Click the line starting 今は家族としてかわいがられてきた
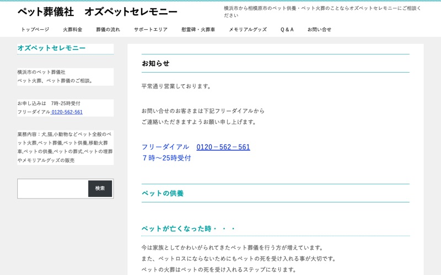 coord(233,248)
